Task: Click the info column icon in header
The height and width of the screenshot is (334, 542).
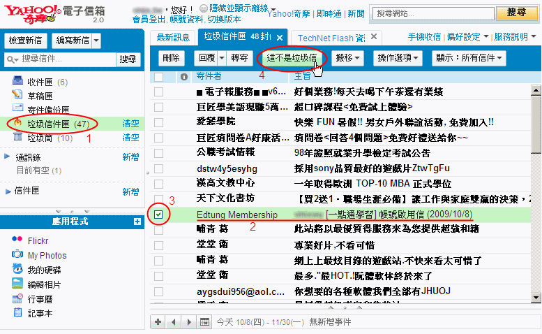Action: 184,76
